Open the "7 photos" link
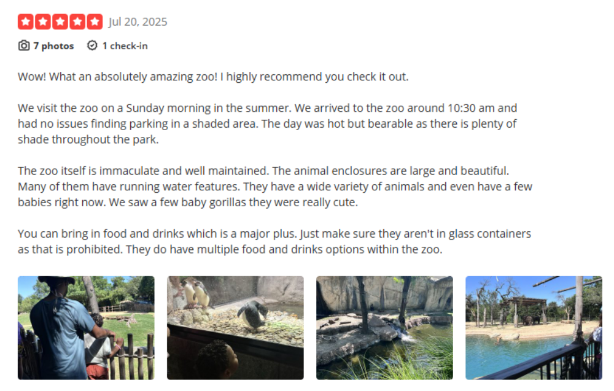 [54, 45]
